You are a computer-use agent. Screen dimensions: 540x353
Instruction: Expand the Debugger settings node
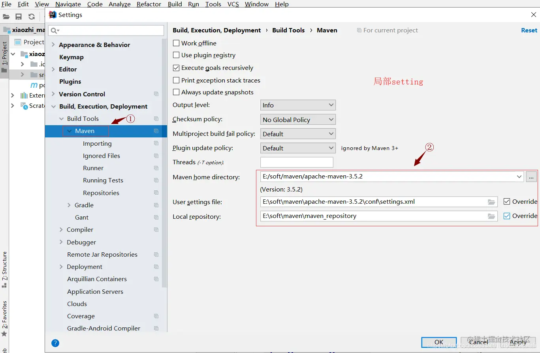pos(61,242)
